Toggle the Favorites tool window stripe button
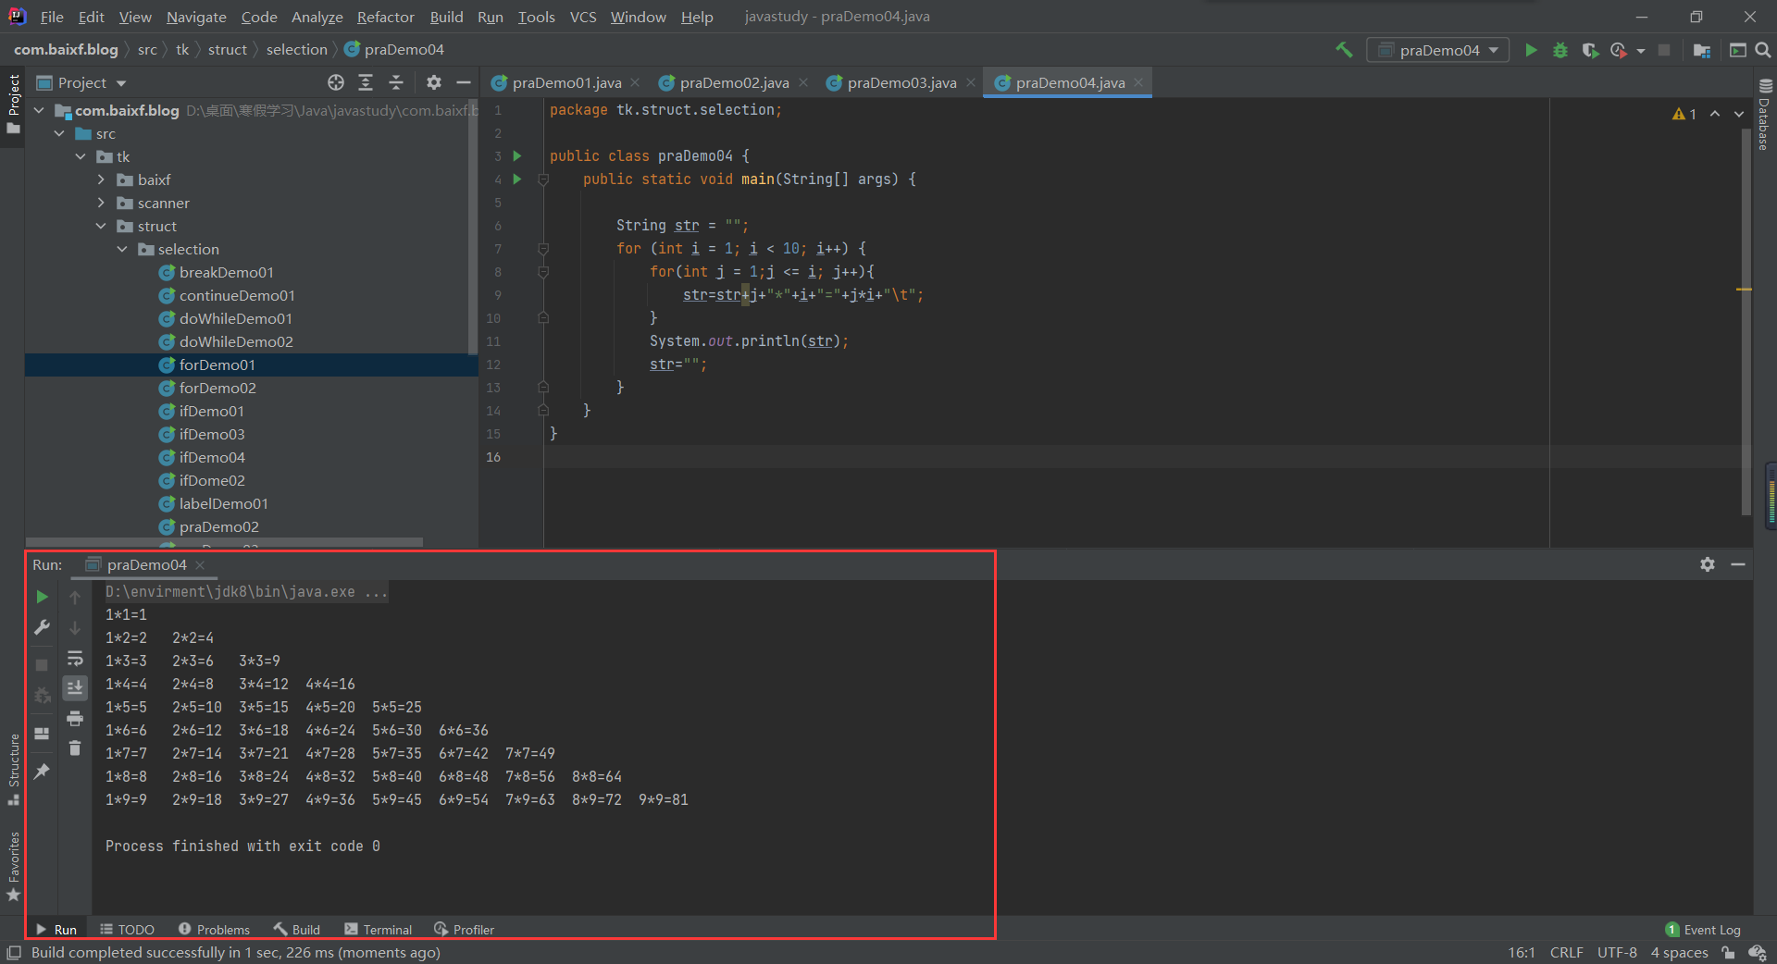Image resolution: width=1777 pixels, height=964 pixels. click(13, 867)
